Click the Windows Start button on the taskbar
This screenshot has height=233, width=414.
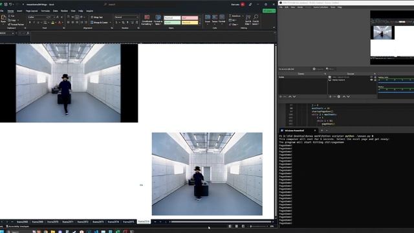1,232
